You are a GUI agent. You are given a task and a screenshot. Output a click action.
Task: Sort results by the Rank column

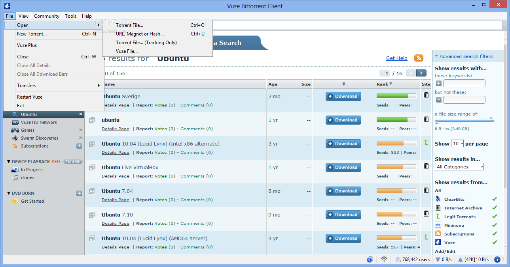384,84
